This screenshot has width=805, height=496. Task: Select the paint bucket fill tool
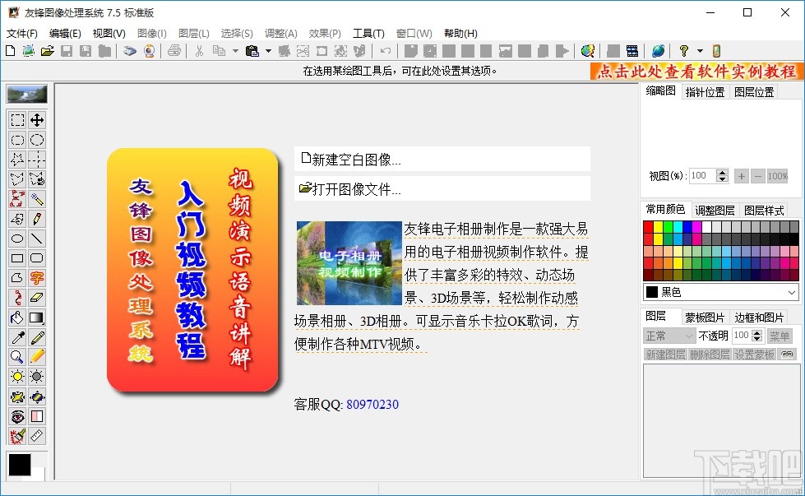pos(17,318)
